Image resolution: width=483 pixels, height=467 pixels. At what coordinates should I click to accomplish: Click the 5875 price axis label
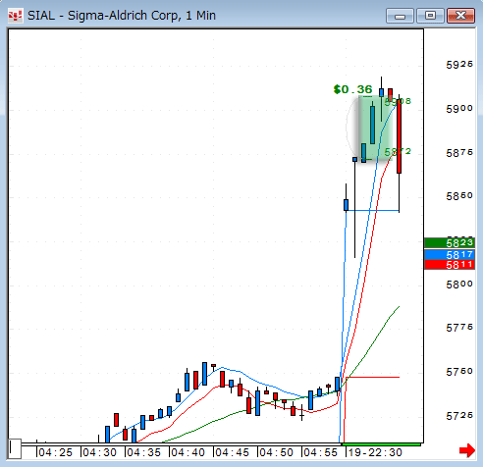[459, 152]
